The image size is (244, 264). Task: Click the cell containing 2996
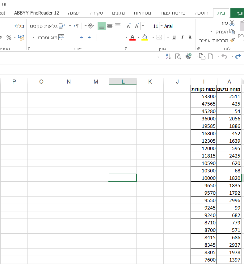pos(229,200)
